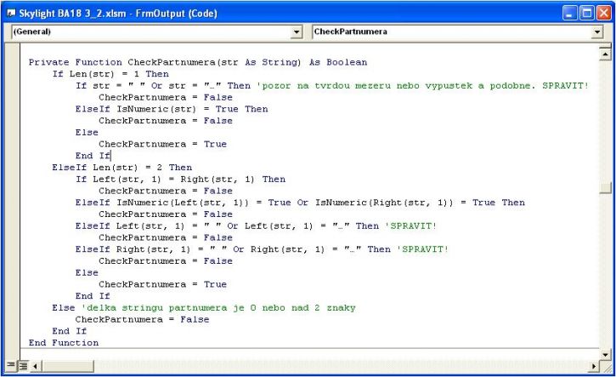The image size is (616, 377).
Task: Switch to Procedure View icon at bottom-left
Action: [x=10, y=366]
